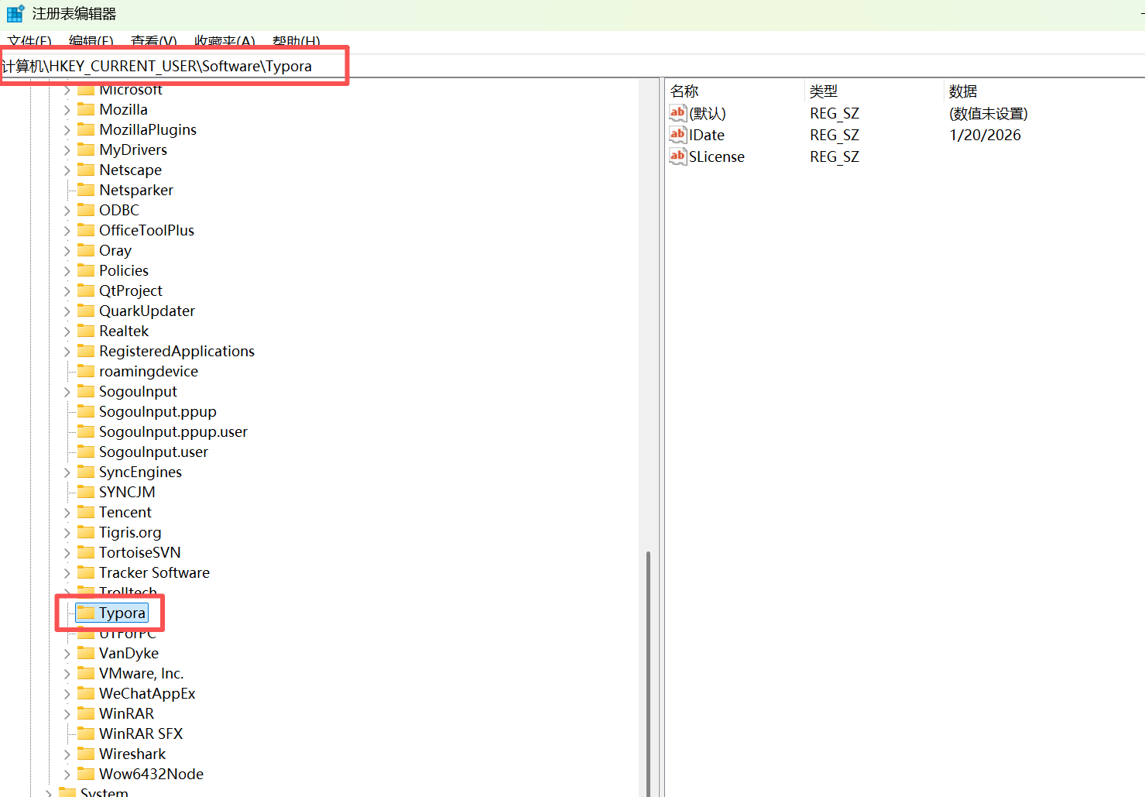Click the Netscape folder icon
The height and width of the screenshot is (797, 1145).
(86, 170)
